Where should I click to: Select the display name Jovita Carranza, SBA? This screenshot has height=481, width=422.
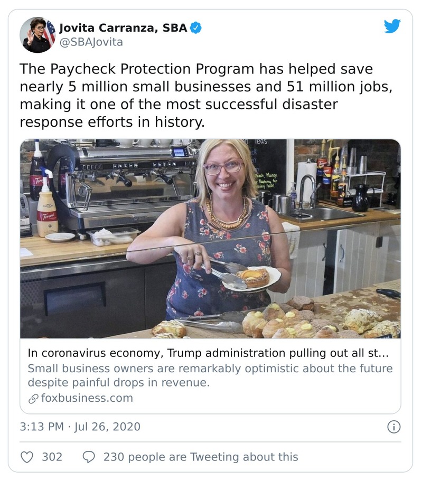[123, 26]
